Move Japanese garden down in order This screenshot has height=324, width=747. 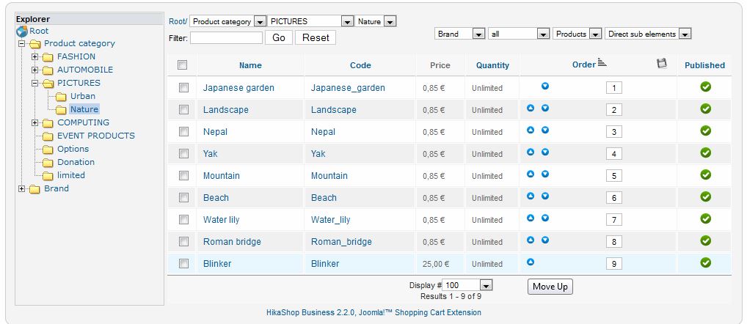pos(545,86)
